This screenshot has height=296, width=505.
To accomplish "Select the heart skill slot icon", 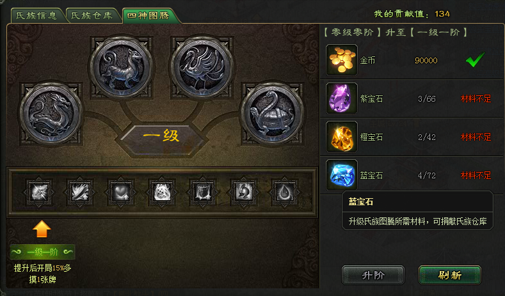I will point(121,192).
